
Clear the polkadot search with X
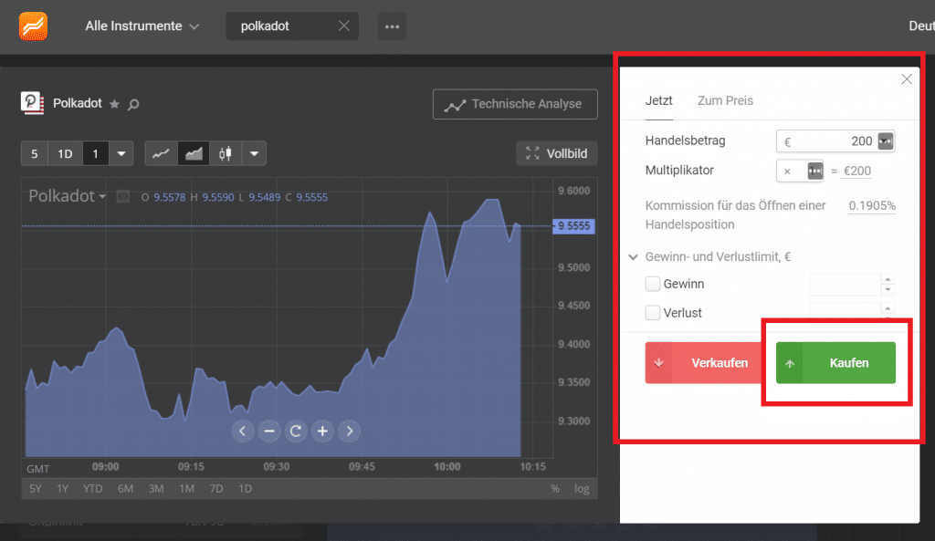[x=344, y=26]
